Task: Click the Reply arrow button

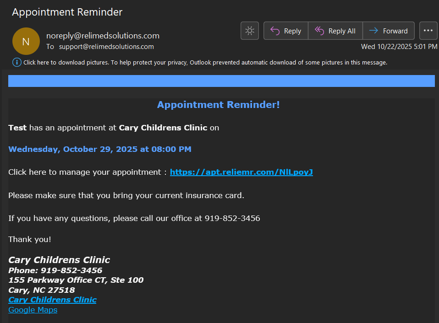Action: (286, 31)
